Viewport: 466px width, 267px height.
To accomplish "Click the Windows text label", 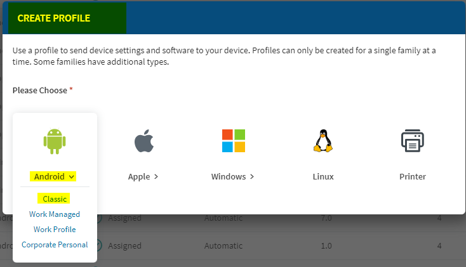I will 229,177.
